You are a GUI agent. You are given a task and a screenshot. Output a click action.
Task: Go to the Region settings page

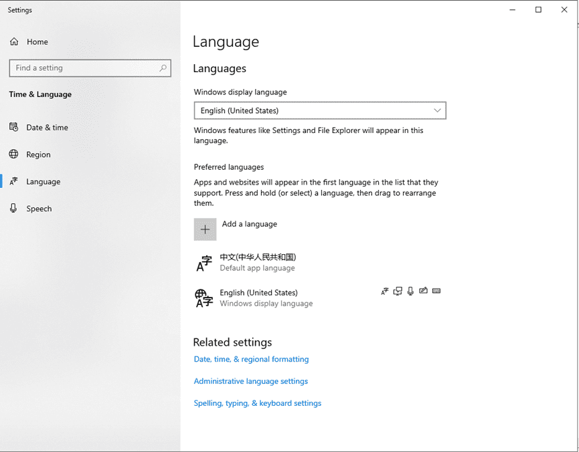(38, 154)
